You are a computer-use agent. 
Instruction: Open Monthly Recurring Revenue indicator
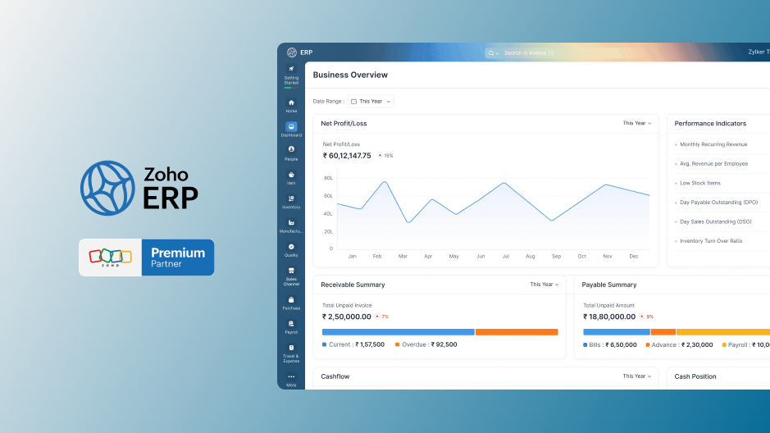[x=713, y=144]
